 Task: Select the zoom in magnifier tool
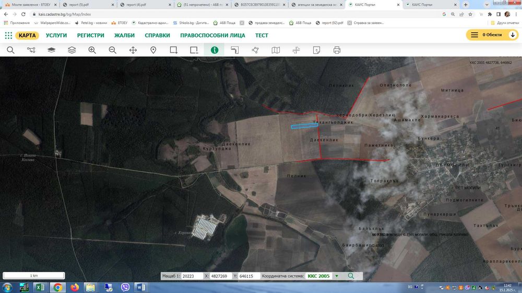[x=92, y=50]
